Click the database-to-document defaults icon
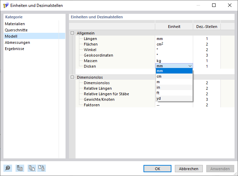The image size is (238, 176). click(20, 168)
